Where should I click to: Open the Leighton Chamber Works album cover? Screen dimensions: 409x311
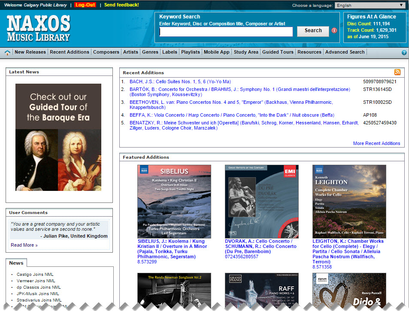349,202
